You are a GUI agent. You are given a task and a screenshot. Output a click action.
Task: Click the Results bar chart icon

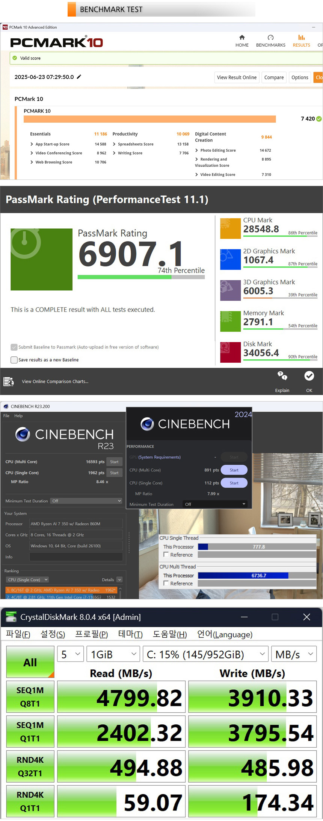(301, 38)
